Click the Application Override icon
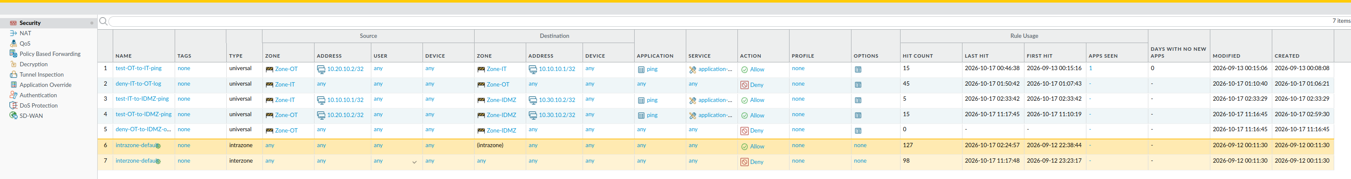Viewport: 1351px width, 179px height. [13, 85]
